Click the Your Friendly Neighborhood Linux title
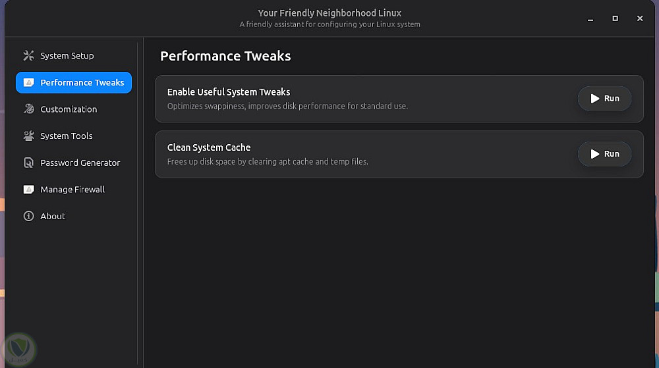 point(329,13)
